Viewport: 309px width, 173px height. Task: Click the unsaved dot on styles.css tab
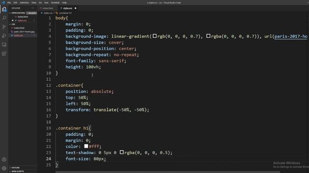coord(75,8)
